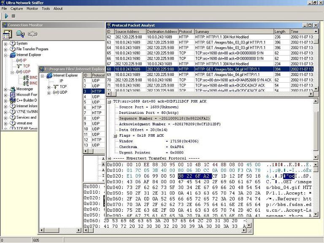324x243 pixels.
Task: Select the Destination Port = 80(http) line
Action: [148, 113]
